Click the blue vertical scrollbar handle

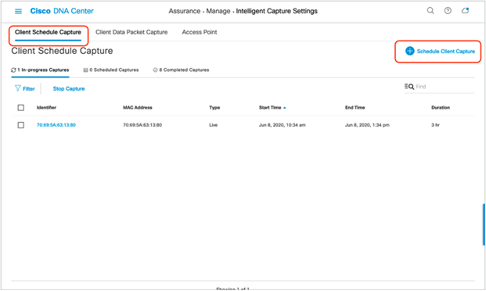484,225
